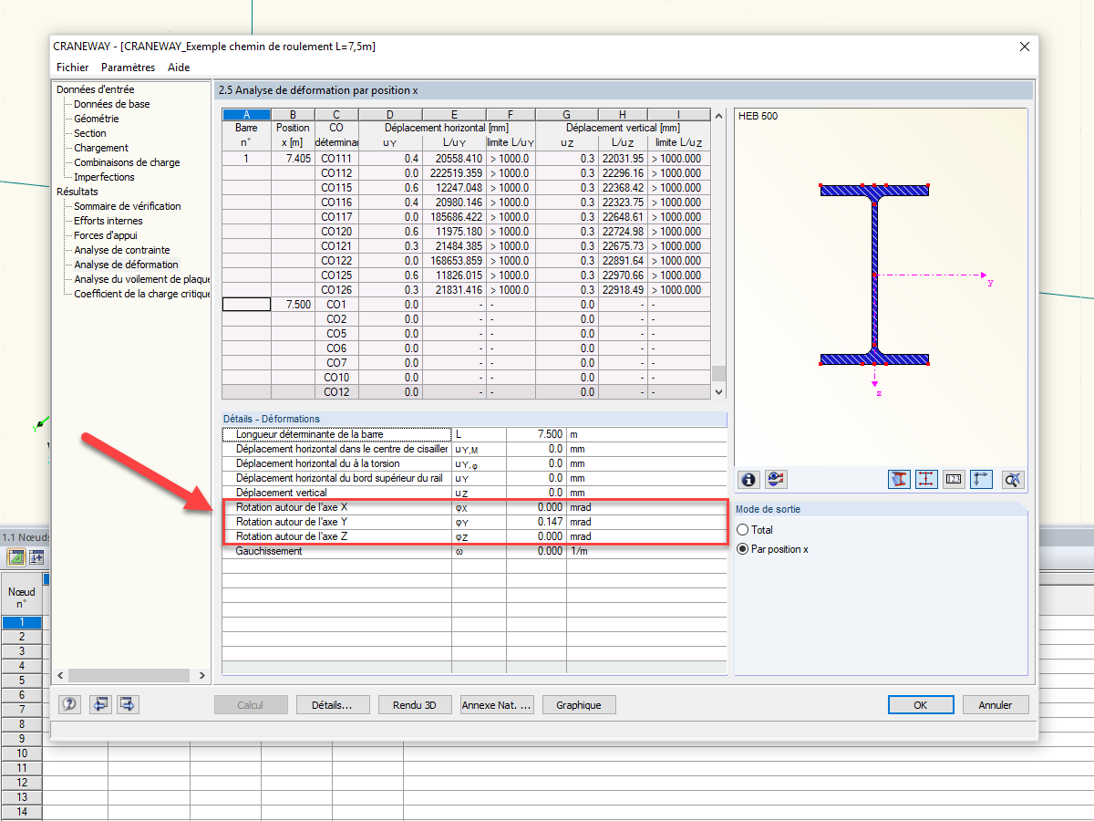The image size is (1094, 821).
Task: Click the disabled Calcul button
Action: 251,705
